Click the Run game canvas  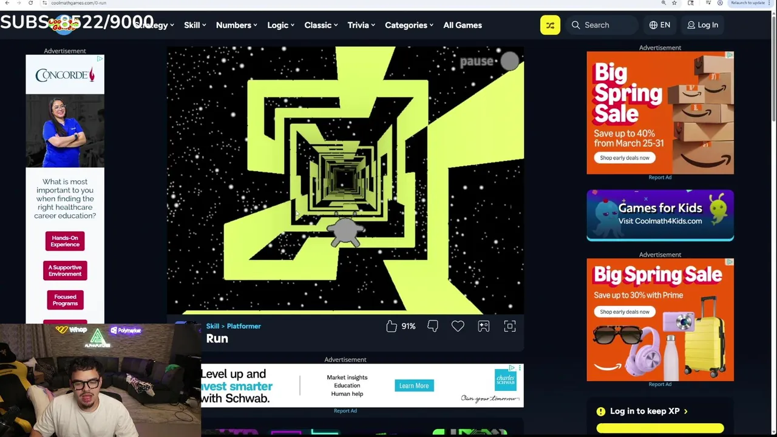coord(345,180)
